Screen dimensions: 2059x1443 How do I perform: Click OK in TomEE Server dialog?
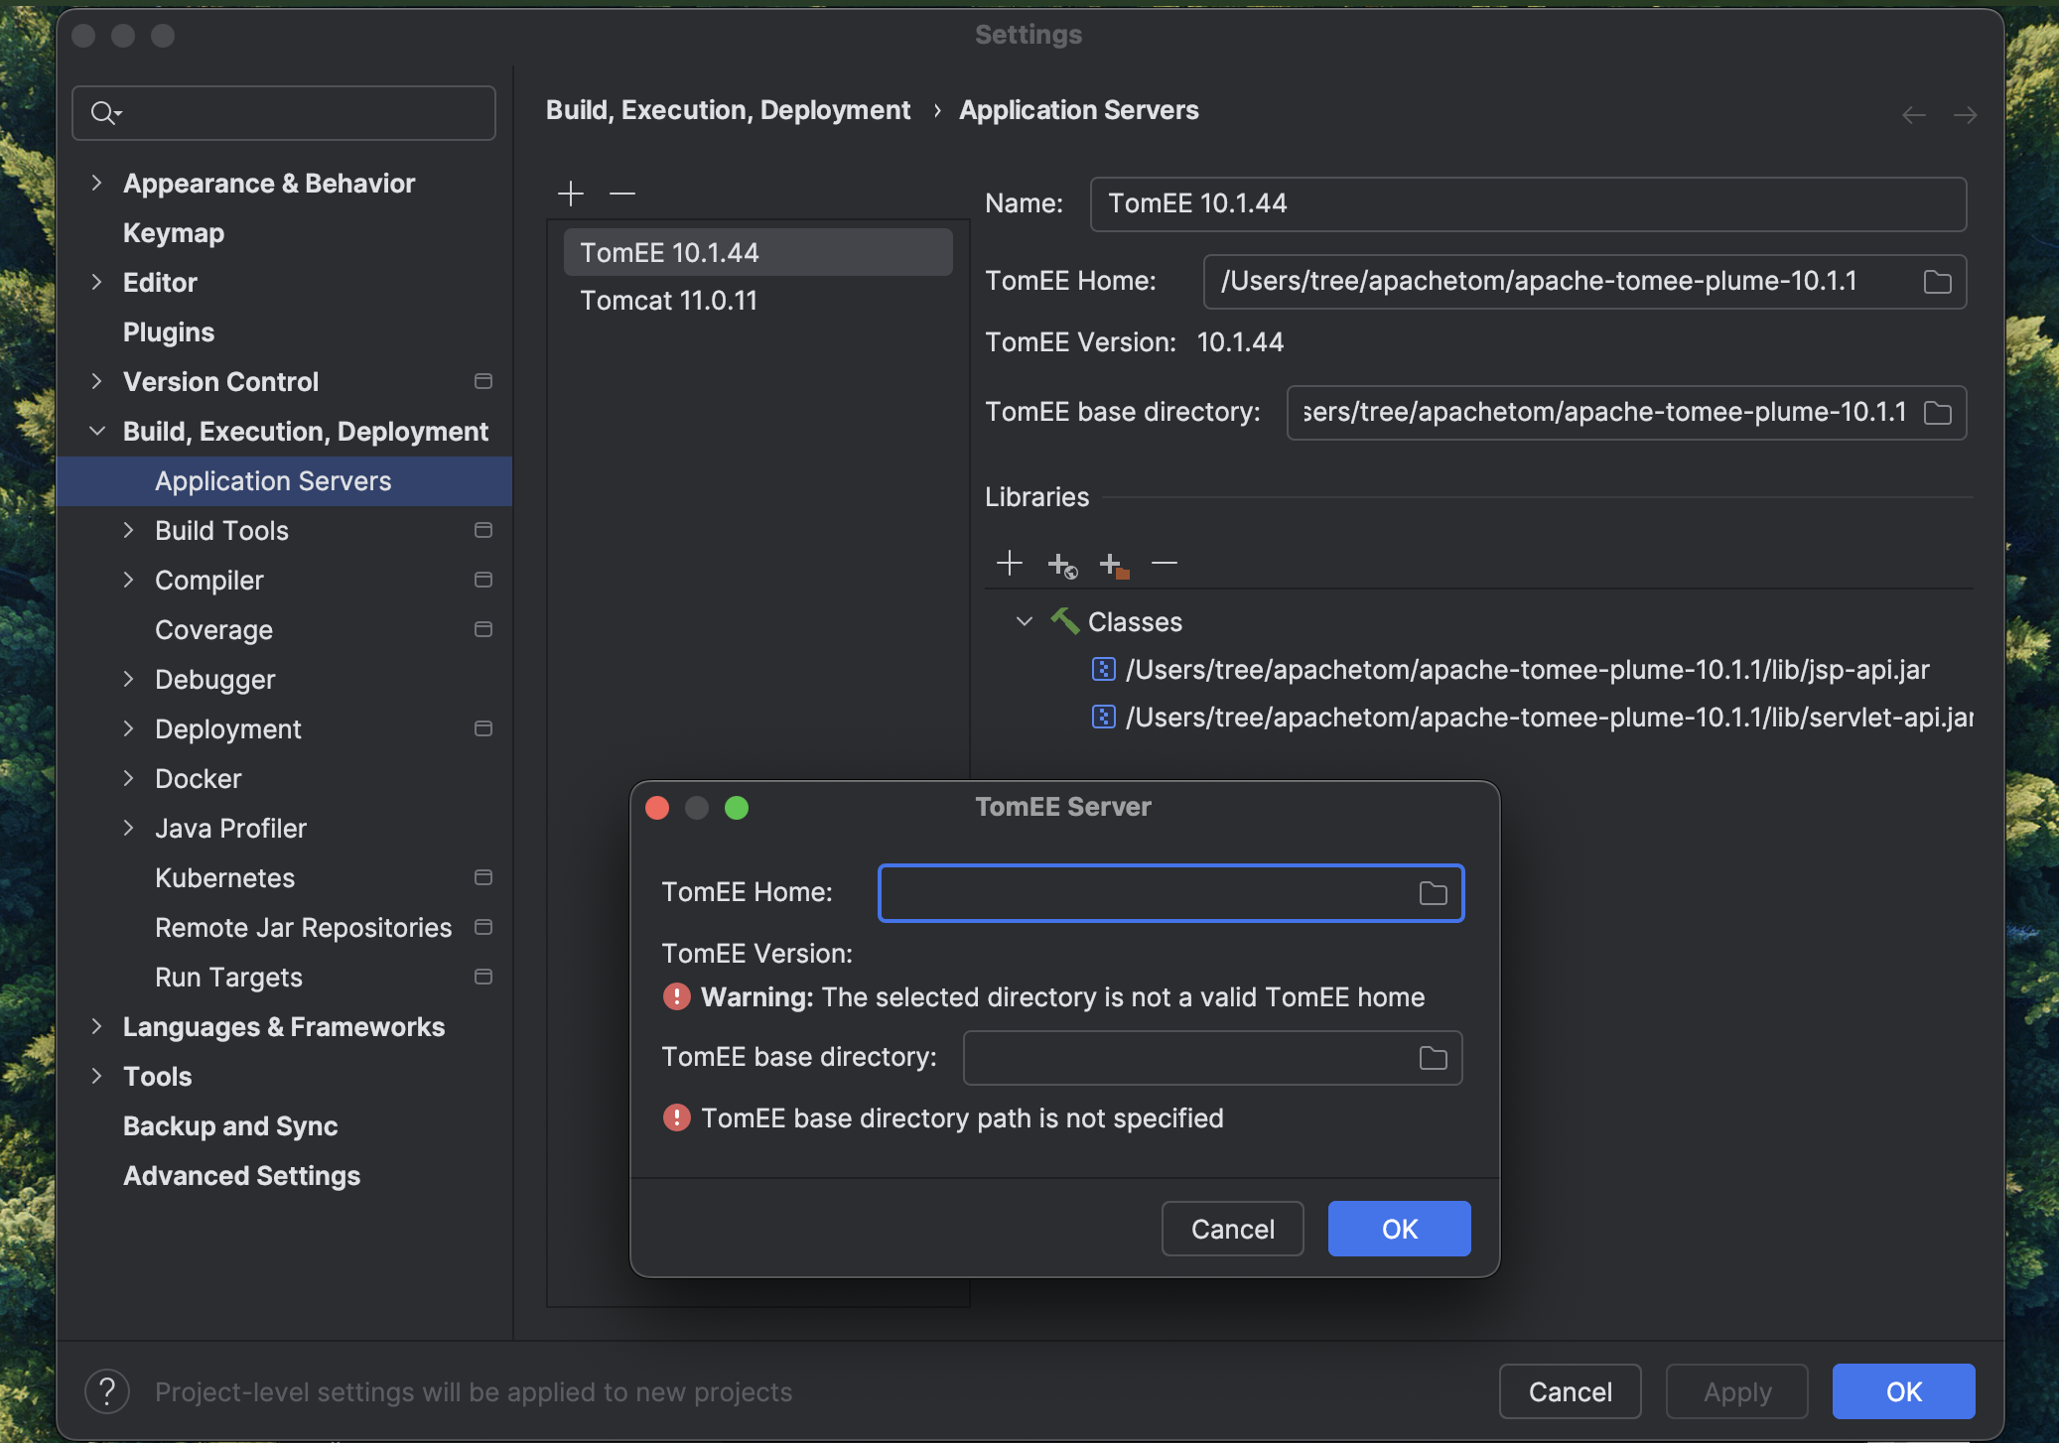click(x=1399, y=1229)
